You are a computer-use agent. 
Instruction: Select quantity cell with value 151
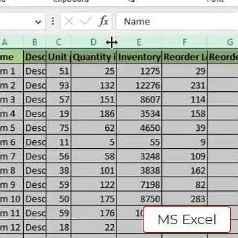tap(94, 99)
